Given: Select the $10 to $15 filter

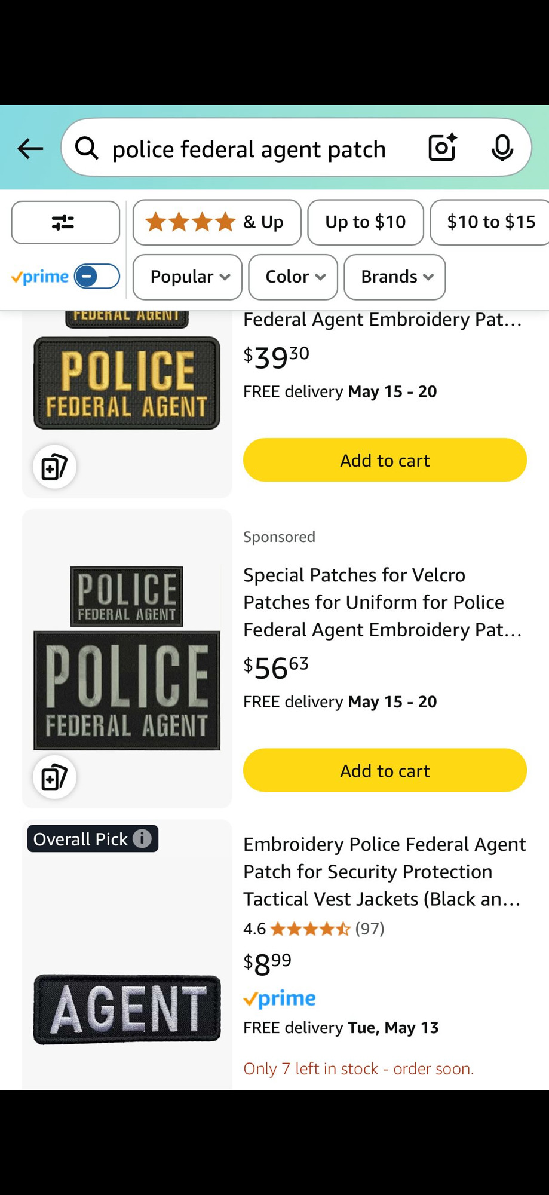Looking at the screenshot, I should (490, 222).
